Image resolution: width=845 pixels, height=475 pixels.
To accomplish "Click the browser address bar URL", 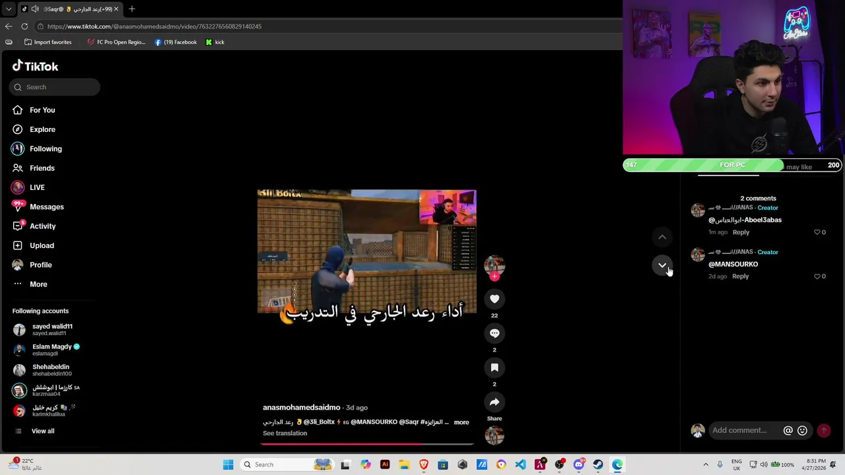I will 154,26.
